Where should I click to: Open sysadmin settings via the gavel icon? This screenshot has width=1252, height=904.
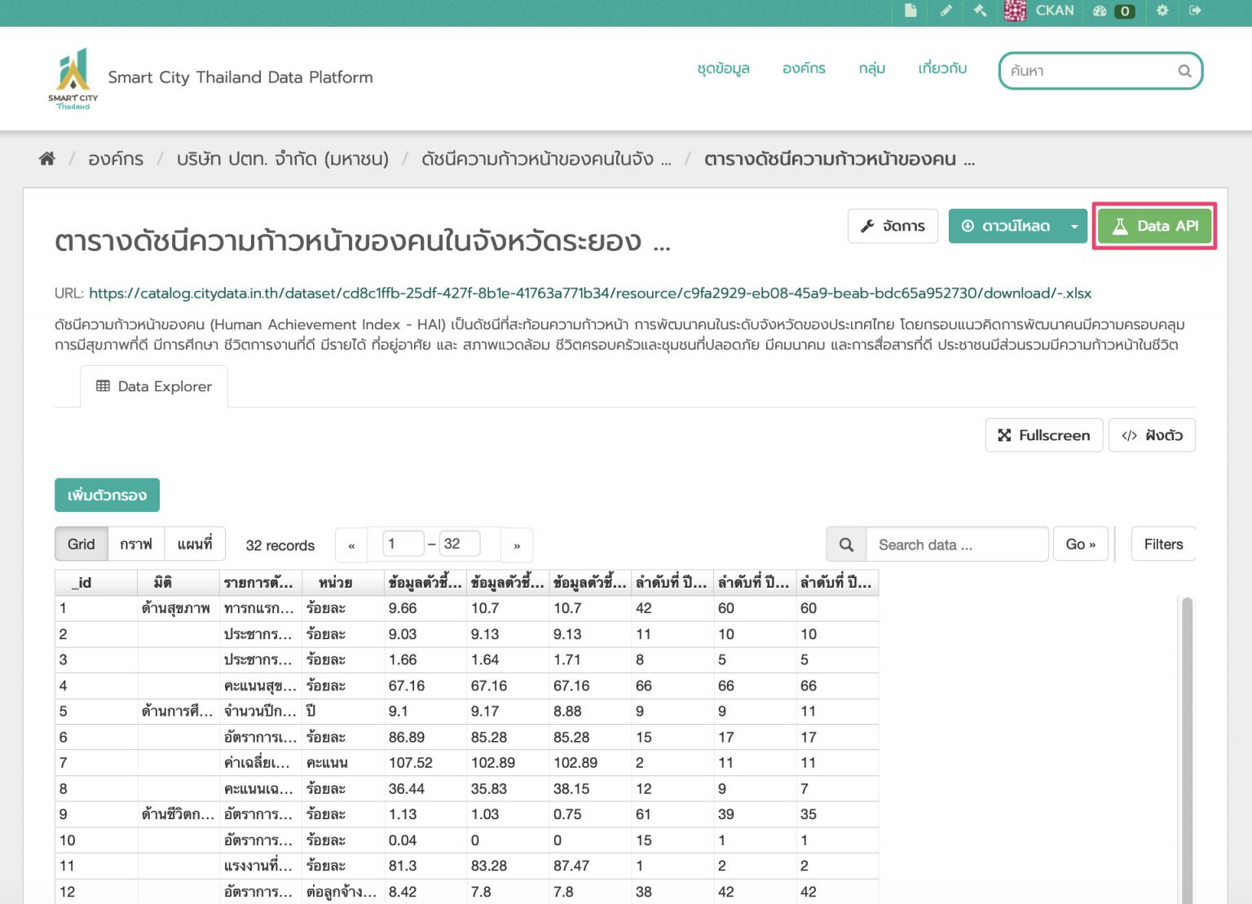980,11
